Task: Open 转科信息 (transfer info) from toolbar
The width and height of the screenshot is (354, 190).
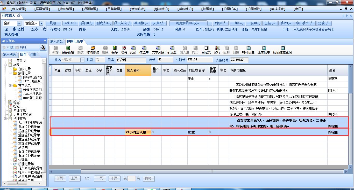Action: pos(248,48)
